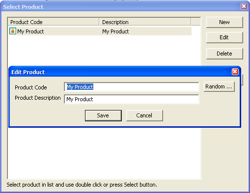Close the Edit Product dialog

pos(235,72)
